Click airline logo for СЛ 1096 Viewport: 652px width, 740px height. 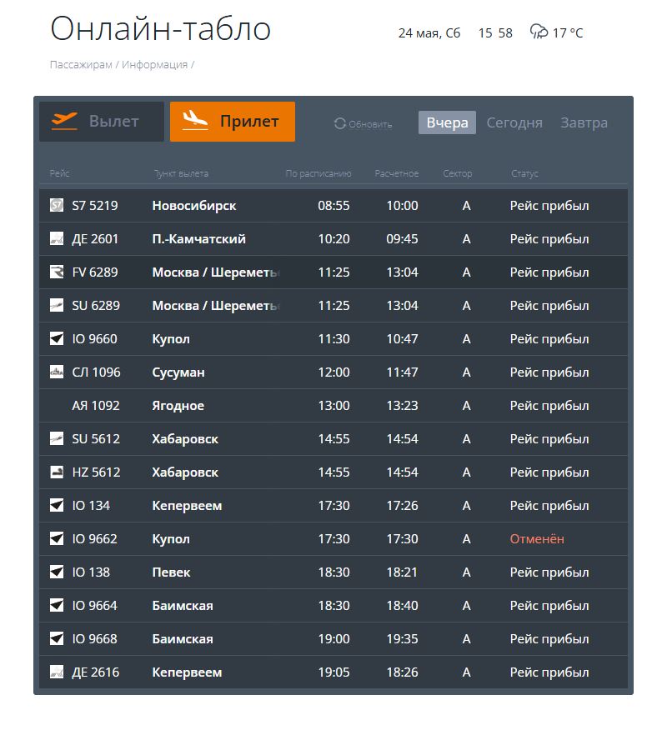[x=57, y=372]
